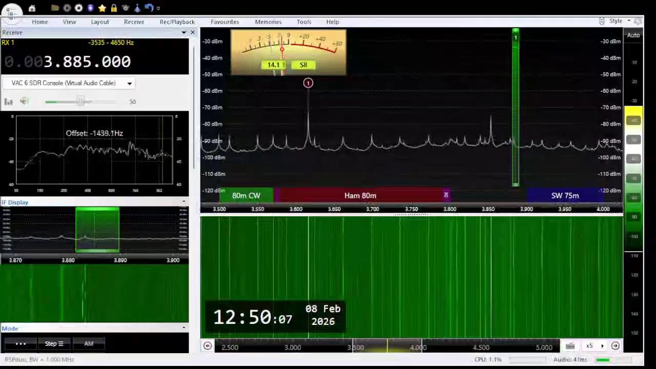Image resolution: width=656 pixels, height=369 pixels.
Task: Collapse the IF Display panel arrow
Action: tap(183, 202)
